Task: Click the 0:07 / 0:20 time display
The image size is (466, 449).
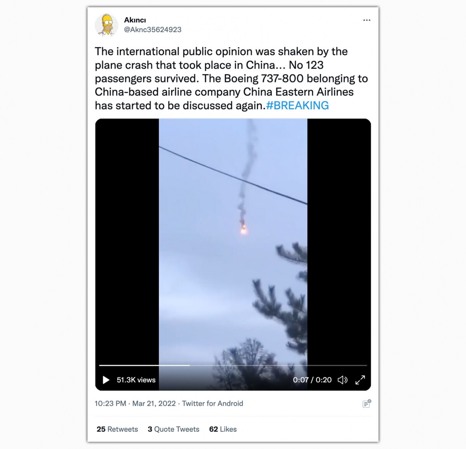Action: coord(312,380)
